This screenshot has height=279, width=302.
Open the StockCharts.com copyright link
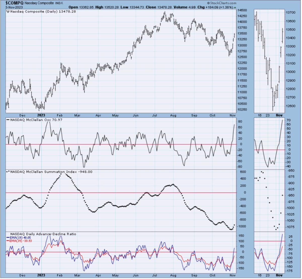pyautogui.click(x=222, y=3)
